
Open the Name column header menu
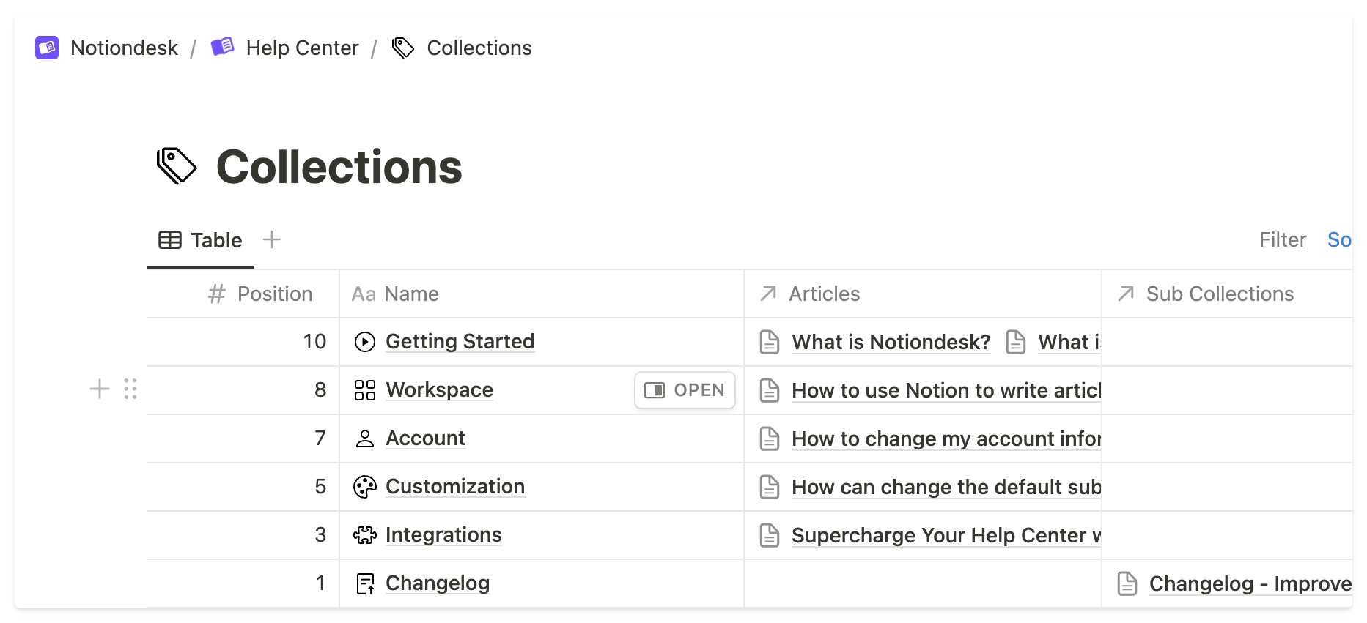(x=542, y=294)
